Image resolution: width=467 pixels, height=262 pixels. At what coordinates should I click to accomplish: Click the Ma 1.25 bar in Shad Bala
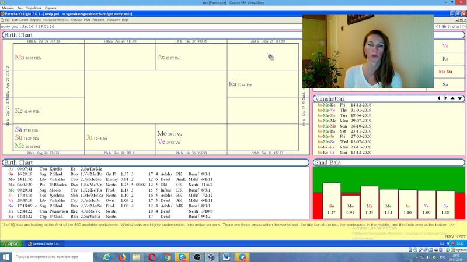click(x=370, y=203)
